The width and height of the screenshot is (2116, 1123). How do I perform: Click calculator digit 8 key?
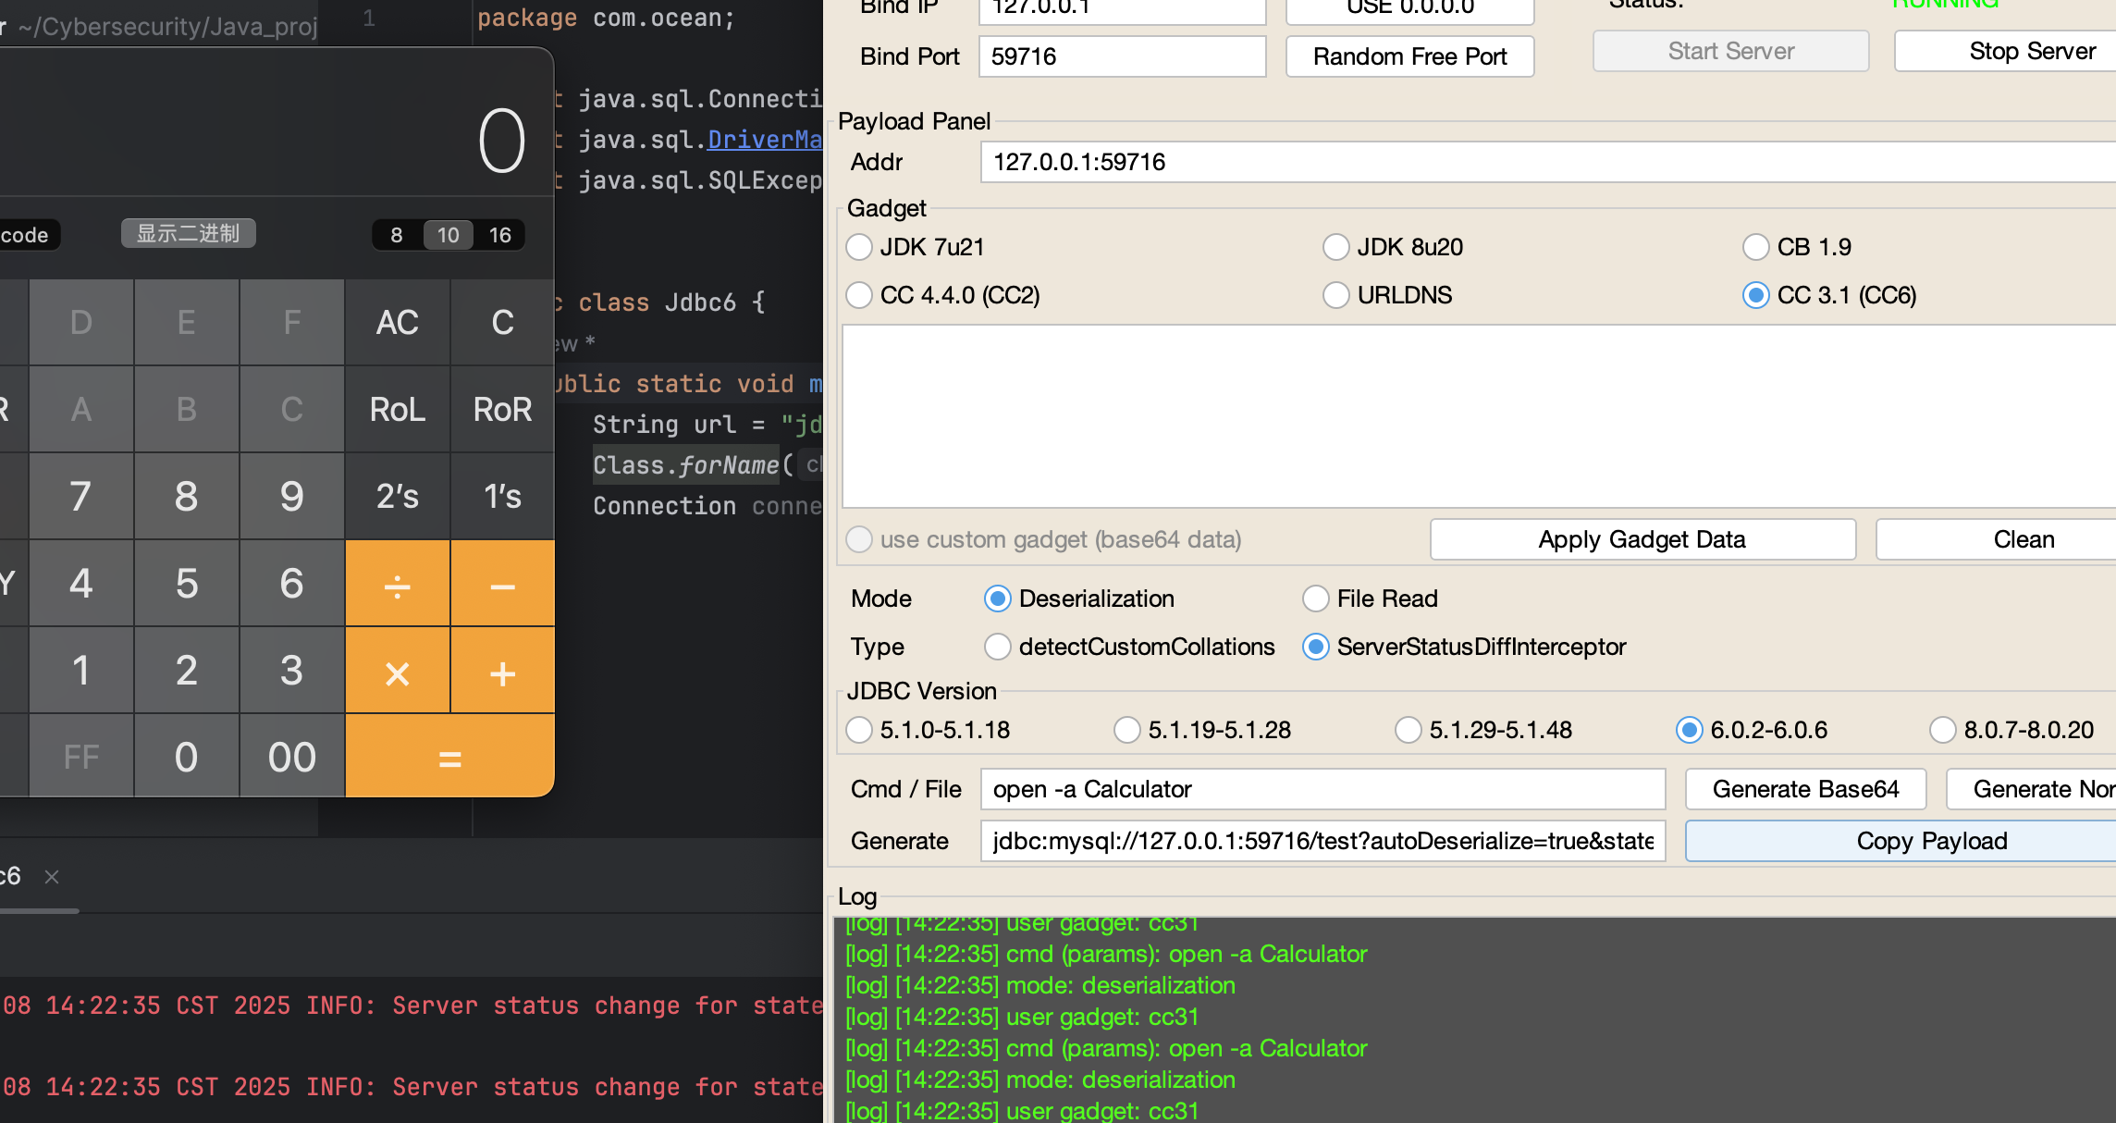(x=187, y=497)
